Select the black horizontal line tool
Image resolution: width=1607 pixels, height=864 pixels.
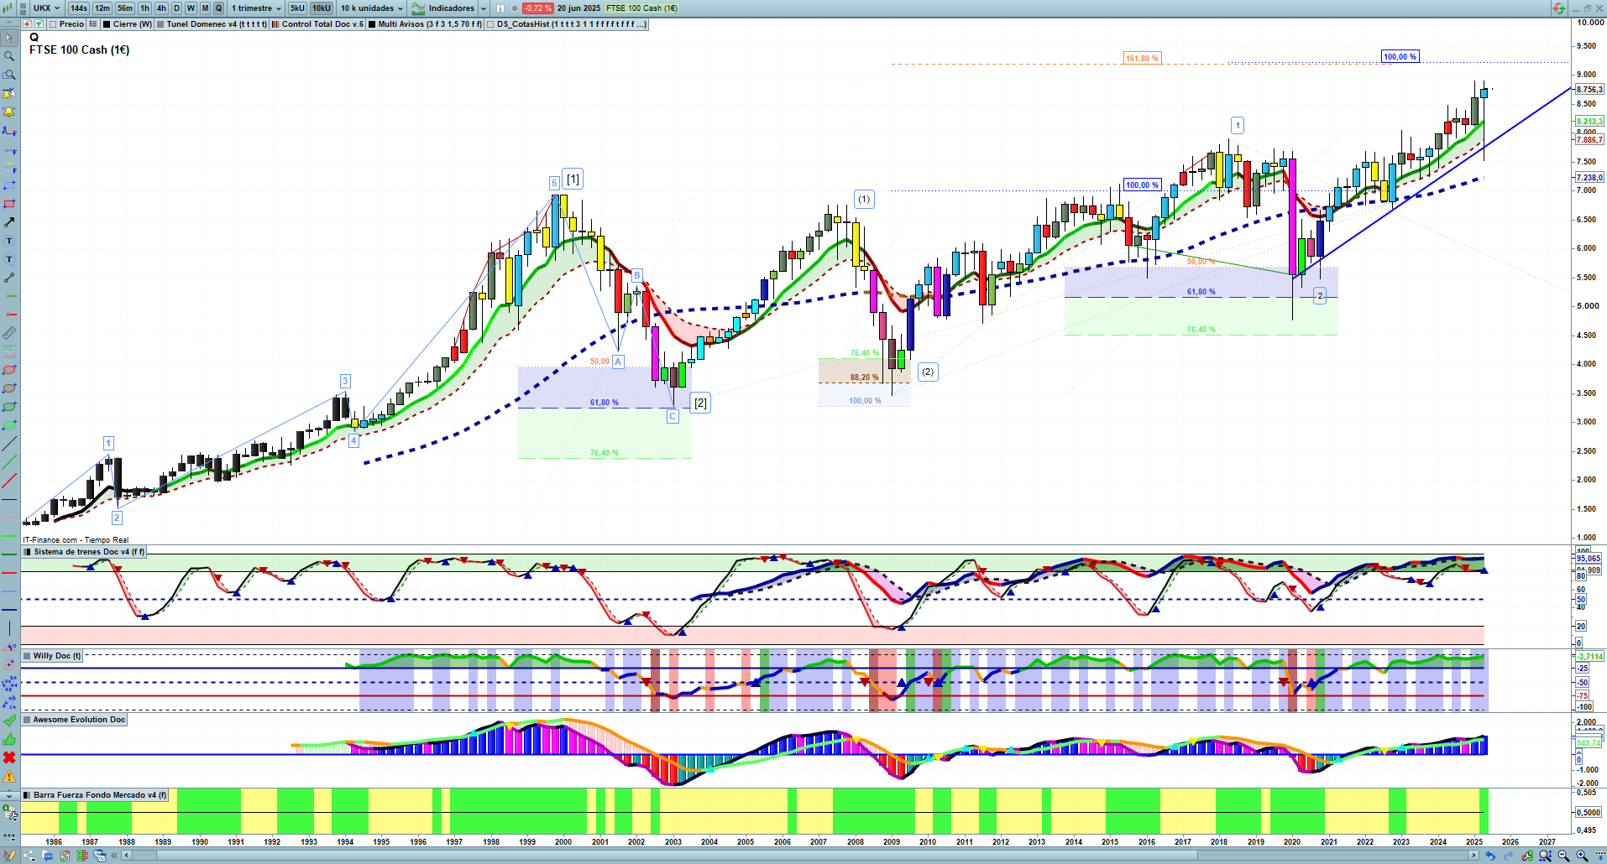tap(9, 499)
